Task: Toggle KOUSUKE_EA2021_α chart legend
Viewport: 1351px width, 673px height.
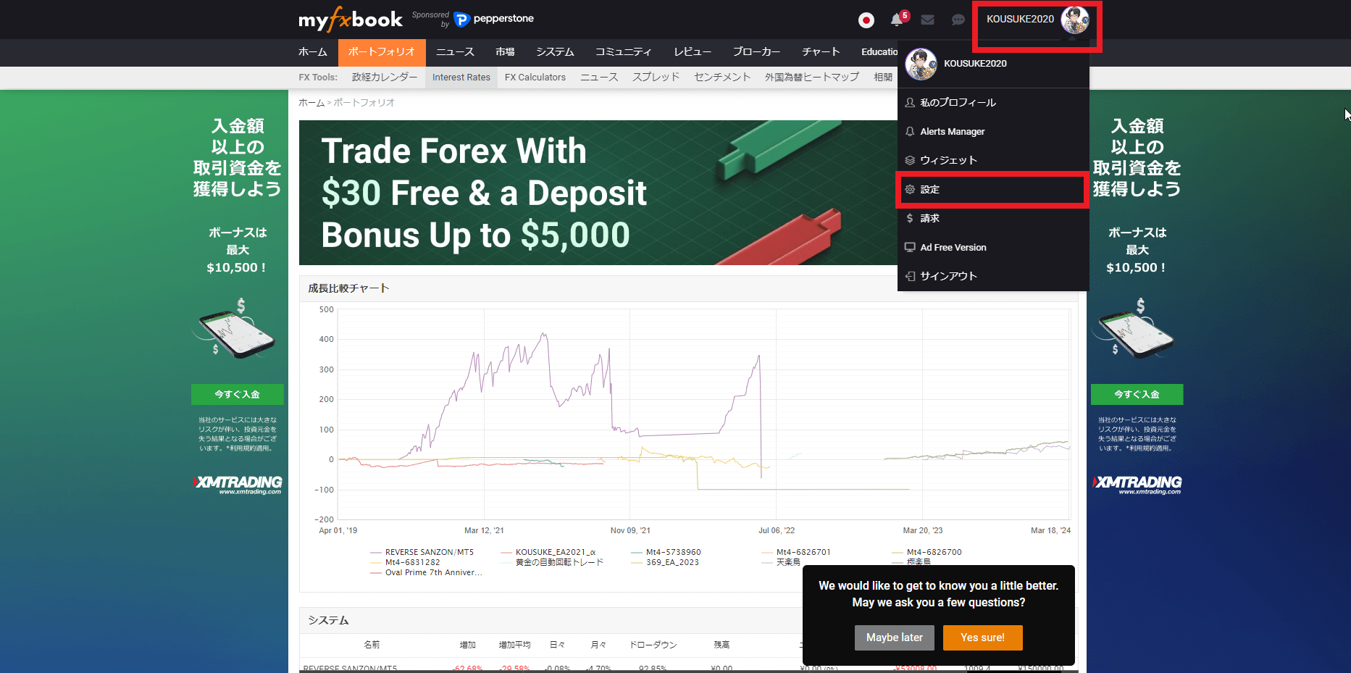Action: pyautogui.click(x=549, y=552)
